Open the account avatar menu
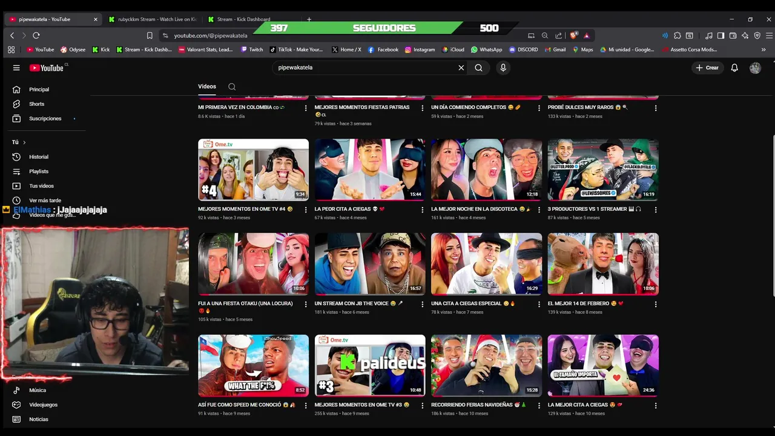This screenshot has width=775, height=436. coord(755,68)
